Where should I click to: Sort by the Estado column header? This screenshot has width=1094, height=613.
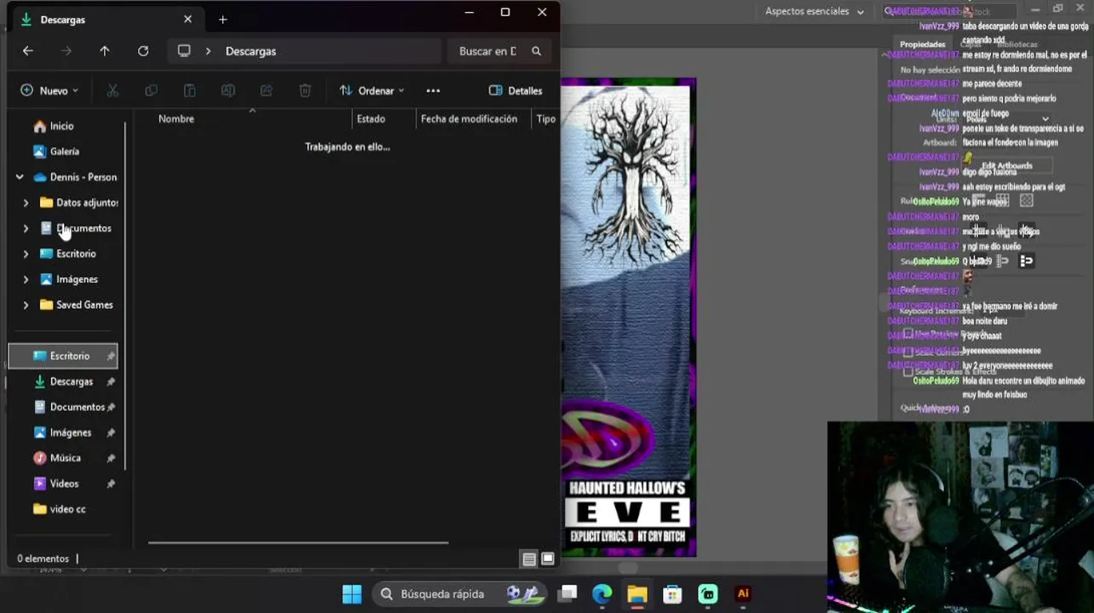pos(371,119)
